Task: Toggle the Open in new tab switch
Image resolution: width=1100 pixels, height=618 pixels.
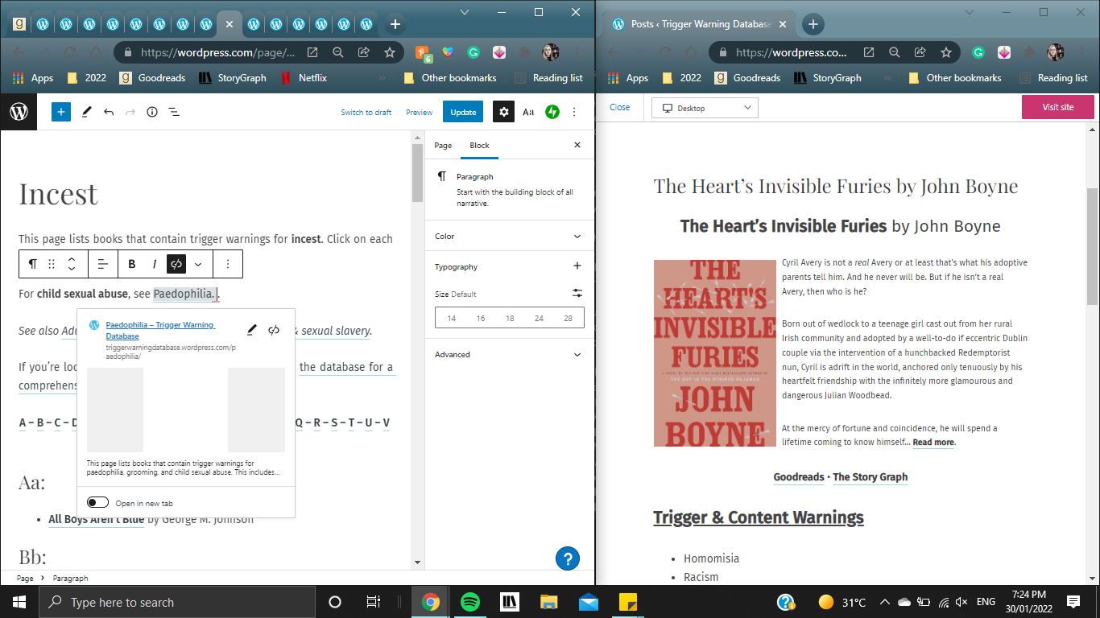Action: [98, 503]
